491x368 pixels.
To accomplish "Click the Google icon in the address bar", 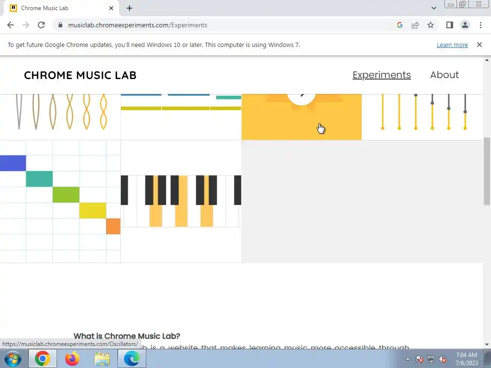I will tap(399, 25).
